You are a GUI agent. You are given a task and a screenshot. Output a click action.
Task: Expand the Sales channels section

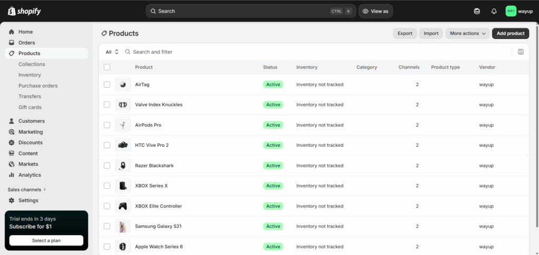point(27,189)
